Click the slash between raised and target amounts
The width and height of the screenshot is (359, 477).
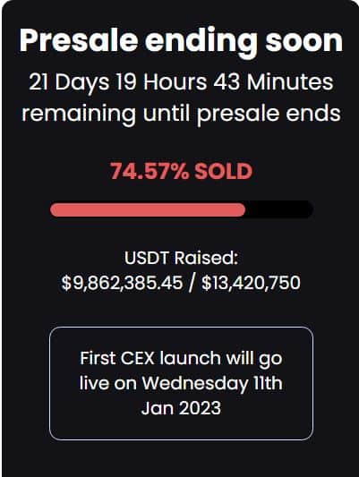tap(192, 283)
